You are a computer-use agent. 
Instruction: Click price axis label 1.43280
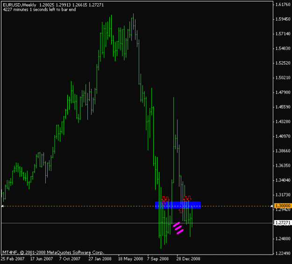point(283,121)
